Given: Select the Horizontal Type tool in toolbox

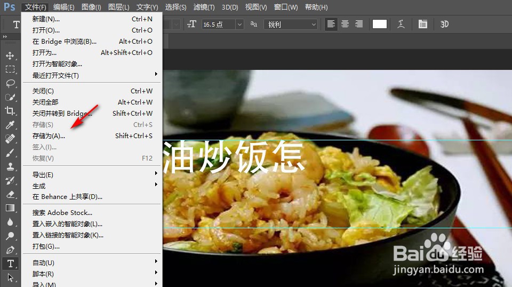Looking at the screenshot, I should pyautogui.click(x=10, y=264).
